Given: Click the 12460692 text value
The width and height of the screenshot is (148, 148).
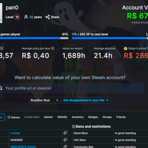Looking at the screenshot, I should click(x=16, y=140).
